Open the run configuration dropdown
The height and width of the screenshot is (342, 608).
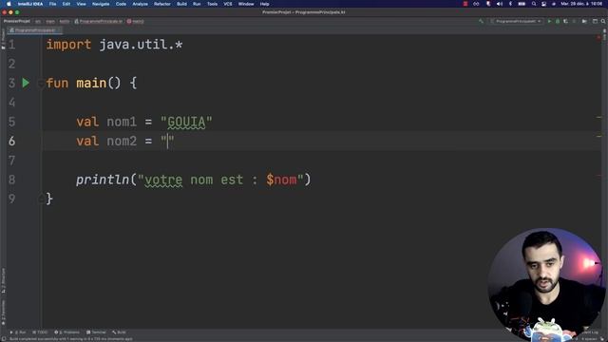516,21
